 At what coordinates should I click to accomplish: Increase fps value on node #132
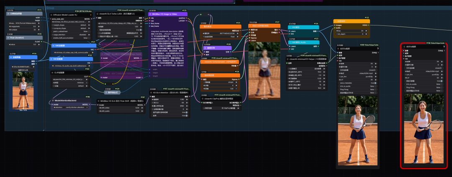tap(367, 30)
